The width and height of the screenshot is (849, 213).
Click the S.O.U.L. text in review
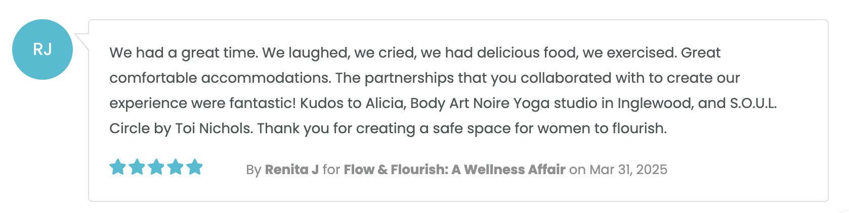pos(753,103)
